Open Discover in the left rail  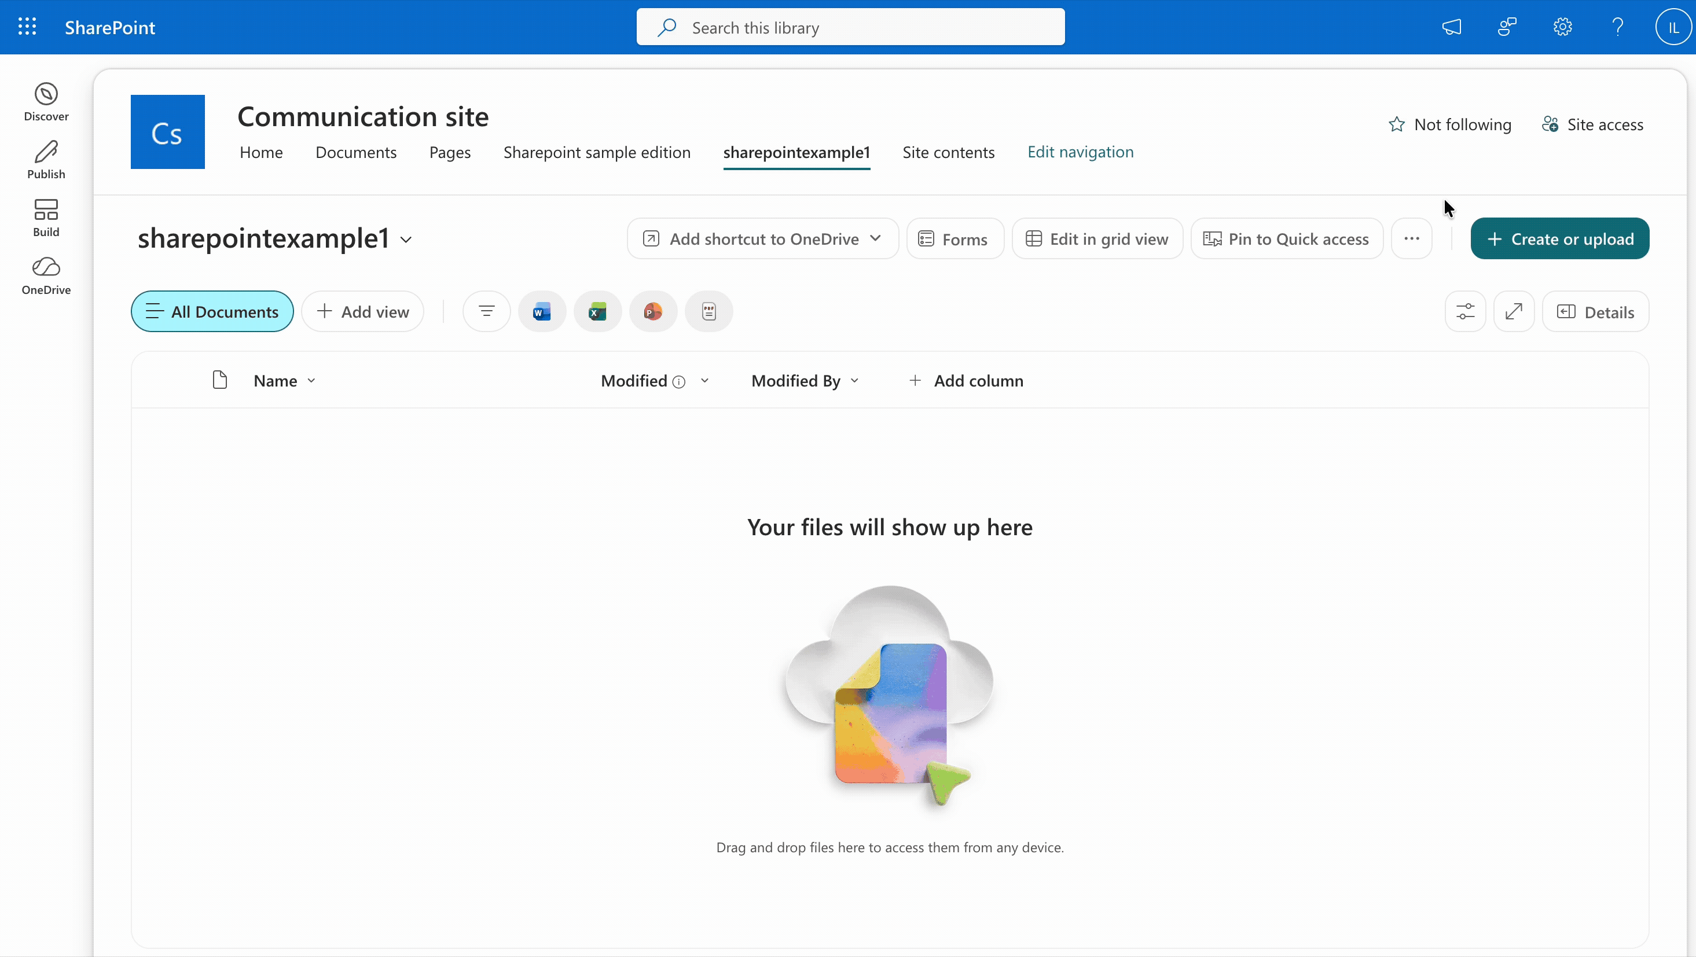(46, 102)
